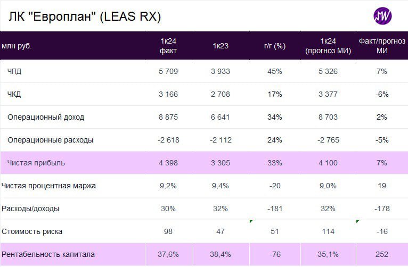408x267 pixels.
Task: Select the ЧПД row label
Action: [15, 71]
